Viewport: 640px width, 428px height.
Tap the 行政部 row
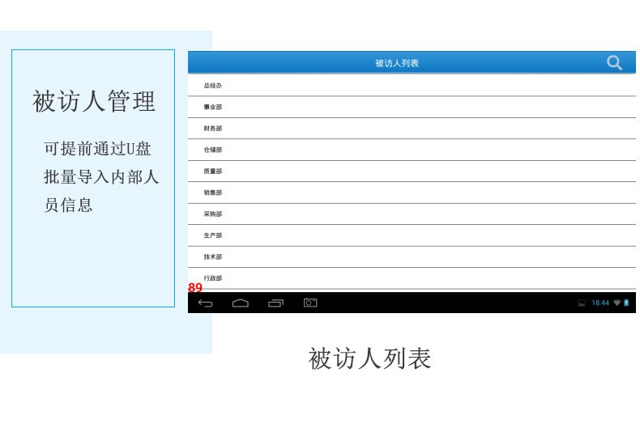pos(213,278)
